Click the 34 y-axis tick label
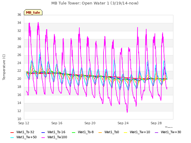Screen dimensions: 191x143 pyautogui.click(x=19, y=23)
